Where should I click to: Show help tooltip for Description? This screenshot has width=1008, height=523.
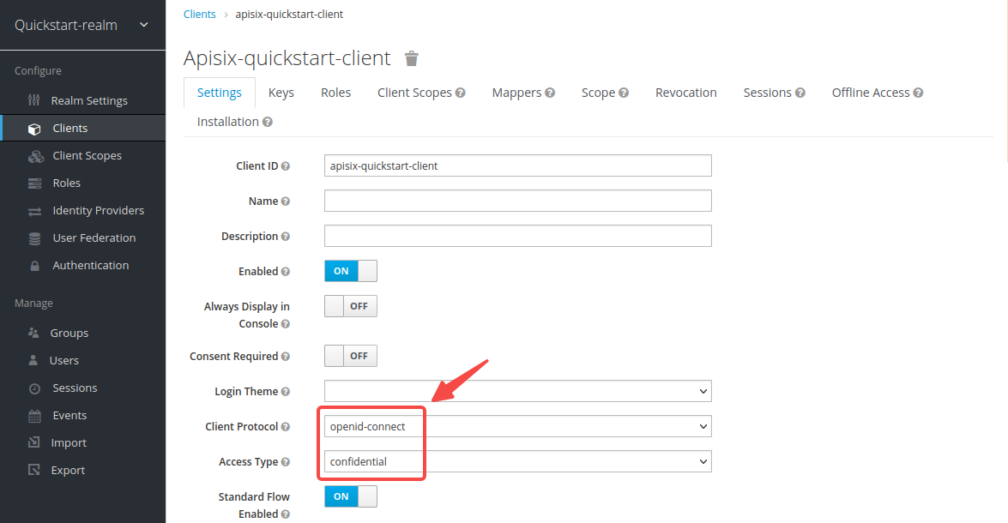[x=286, y=237]
